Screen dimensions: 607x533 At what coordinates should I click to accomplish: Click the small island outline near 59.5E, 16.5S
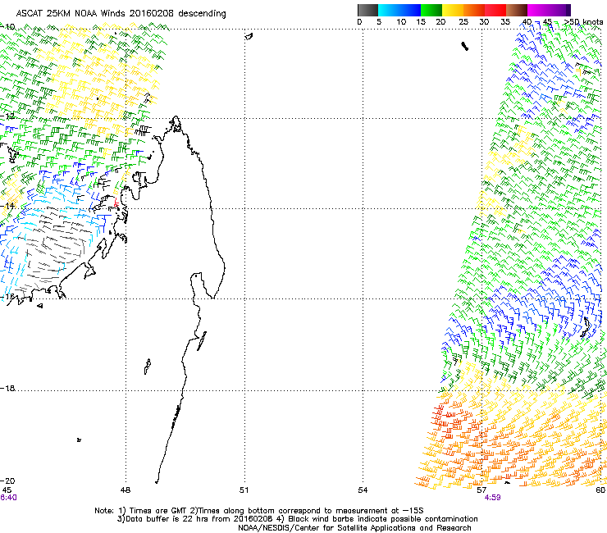tap(586, 326)
